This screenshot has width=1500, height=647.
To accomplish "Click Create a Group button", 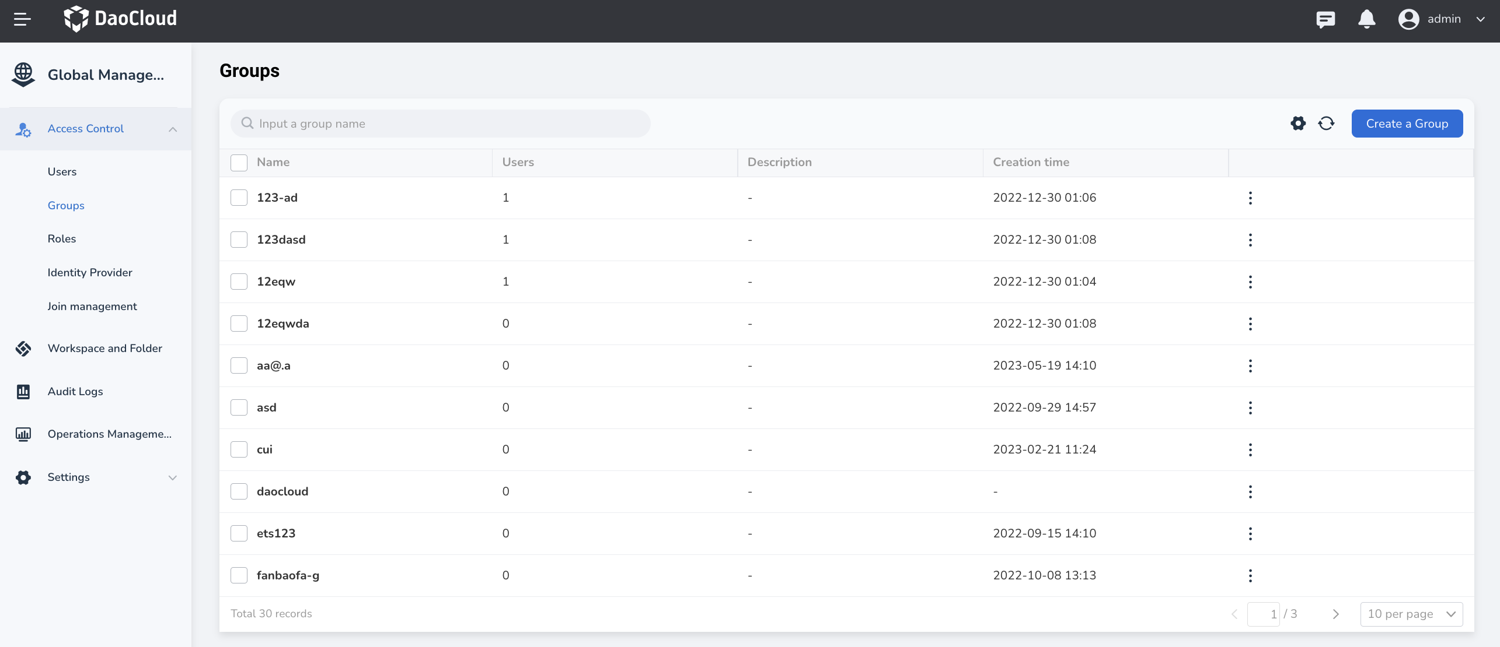I will click(x=1407, y=124).
